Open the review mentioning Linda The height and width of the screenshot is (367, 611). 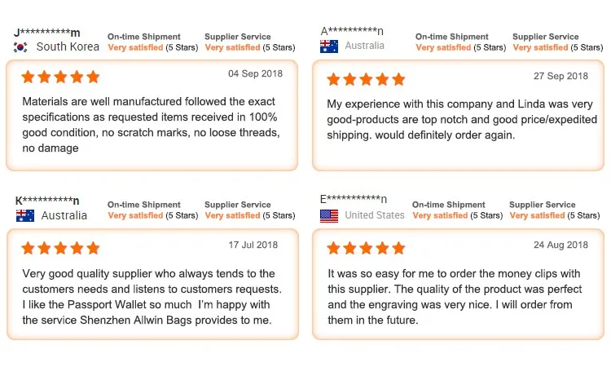[x=458, y=116]
